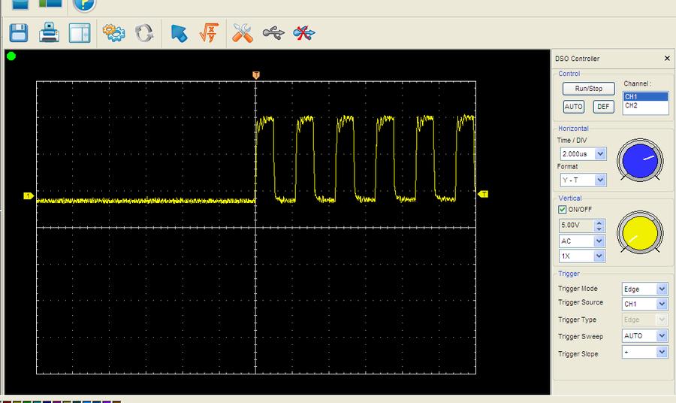
Task: Click the wrench and screwdriver tools icon
Action: pyautogui.click(x=242, y=33)
